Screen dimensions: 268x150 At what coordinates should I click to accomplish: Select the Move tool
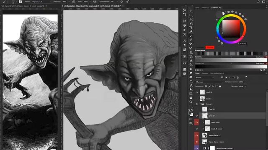point(191,11)
